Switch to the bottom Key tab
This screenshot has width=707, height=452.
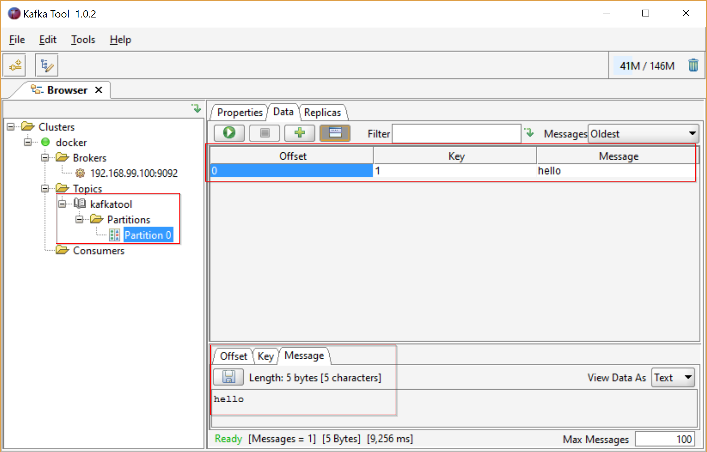[x=265, y=356]
